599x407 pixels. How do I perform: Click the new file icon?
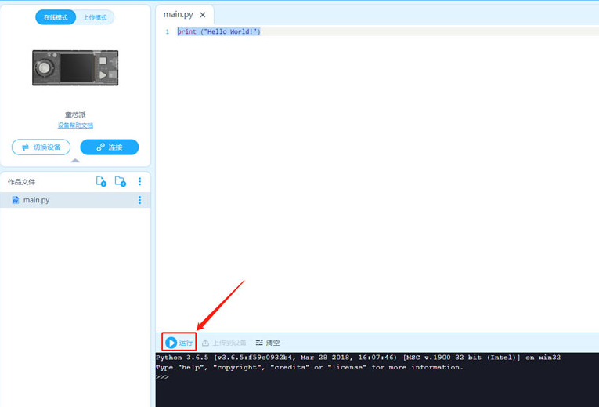pyautogui.click(x=101, y=181)
